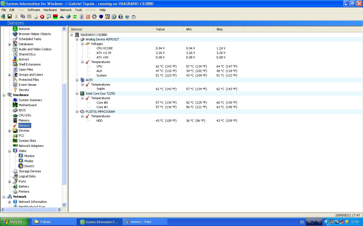The image size is (363, 226).
Task: Collapse the Analog Device ADM1027 node
Action: [x=77, y=40]
